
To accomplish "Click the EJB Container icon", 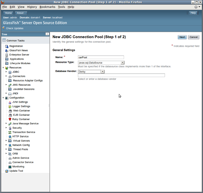I will (x=10, y=115).
